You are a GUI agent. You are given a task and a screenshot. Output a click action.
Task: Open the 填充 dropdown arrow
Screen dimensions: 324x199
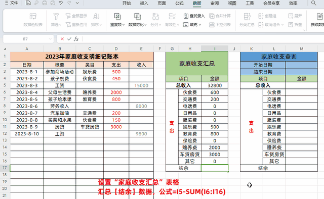point(200,25)
